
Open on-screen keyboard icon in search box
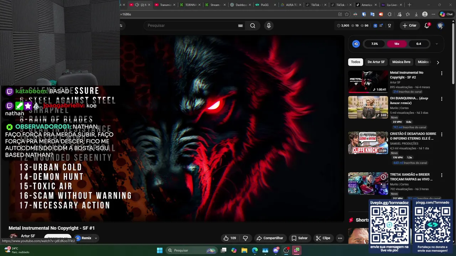[x=240, y=26]
